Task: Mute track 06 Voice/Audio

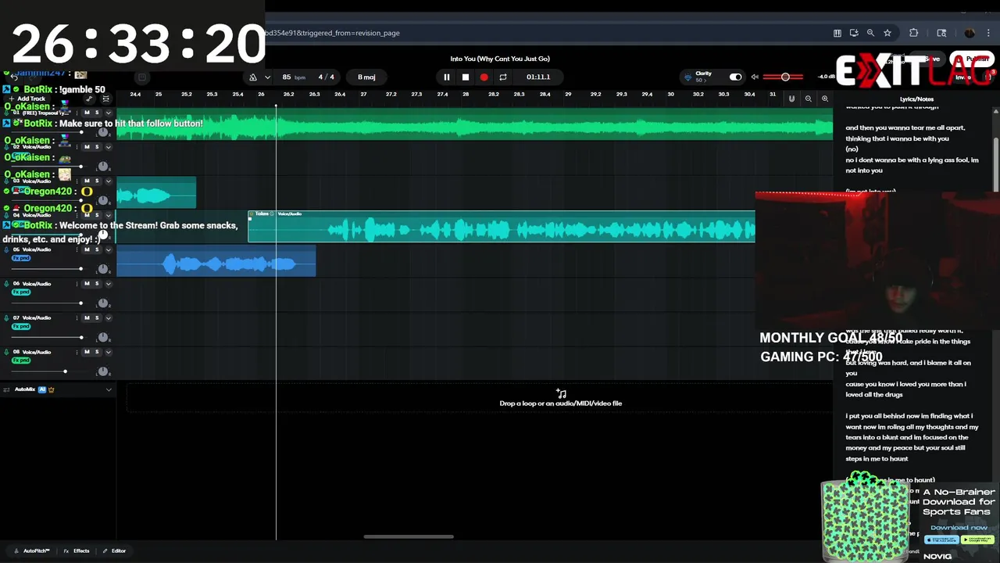Action: coord(87,284)
